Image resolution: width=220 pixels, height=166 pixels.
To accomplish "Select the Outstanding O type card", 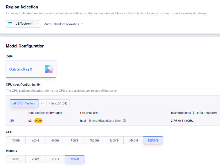I will point(31,69).
